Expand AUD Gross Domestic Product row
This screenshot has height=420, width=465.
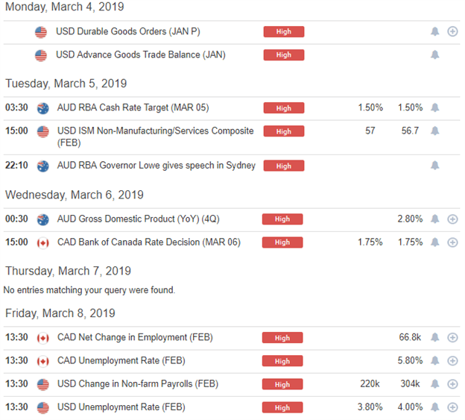click(452, 219)
